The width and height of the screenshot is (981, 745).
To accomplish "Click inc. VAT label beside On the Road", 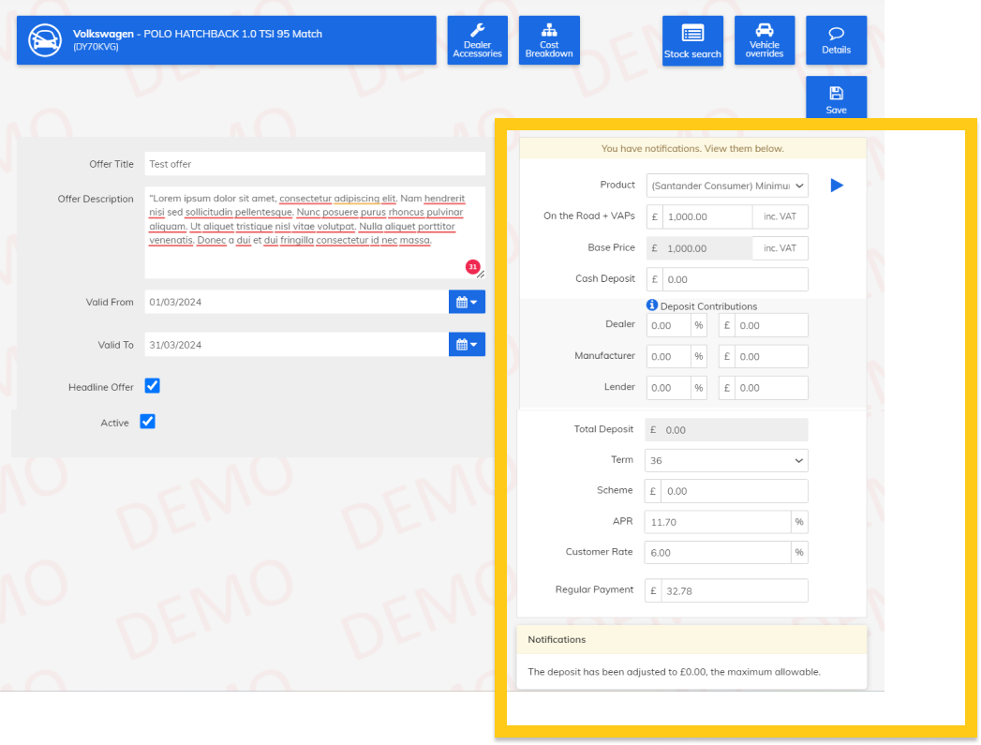I will pos(780,216).
